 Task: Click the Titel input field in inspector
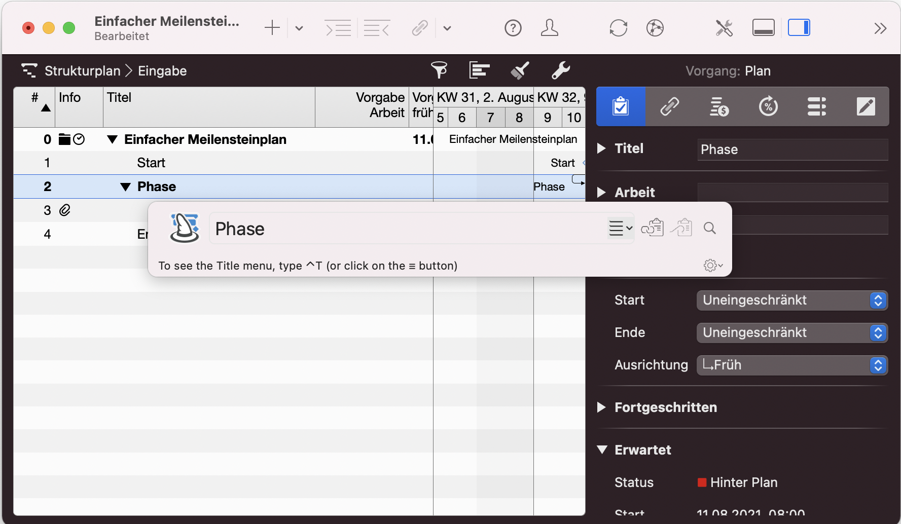click(792, 149)
